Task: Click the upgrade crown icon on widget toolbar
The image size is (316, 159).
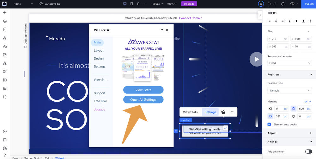Action: pyautogui.click(x=223, y=112)
